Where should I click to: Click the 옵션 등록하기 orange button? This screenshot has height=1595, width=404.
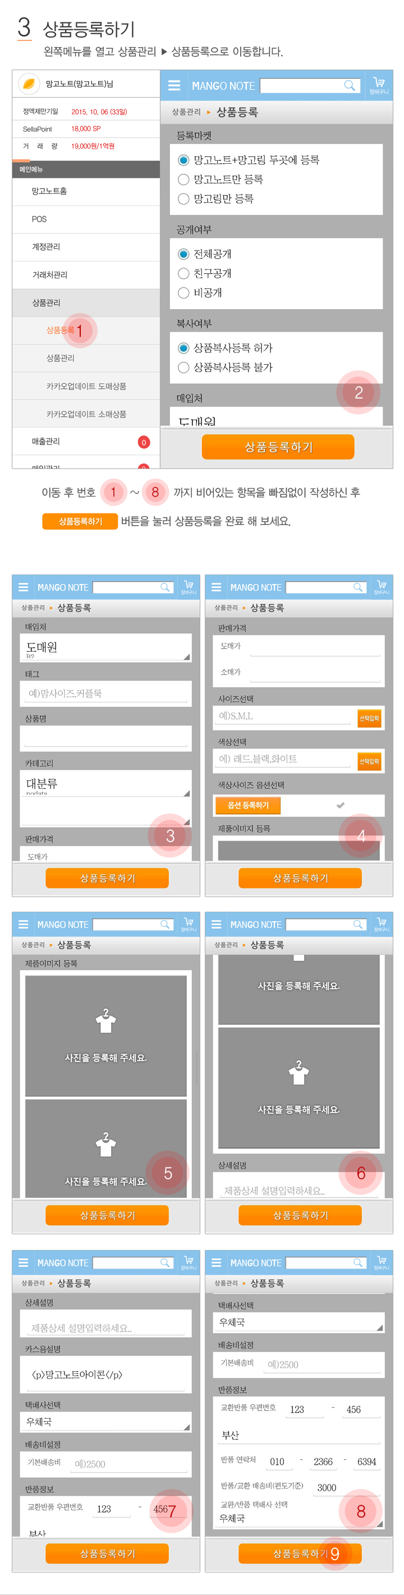click(x=248, y=805)
